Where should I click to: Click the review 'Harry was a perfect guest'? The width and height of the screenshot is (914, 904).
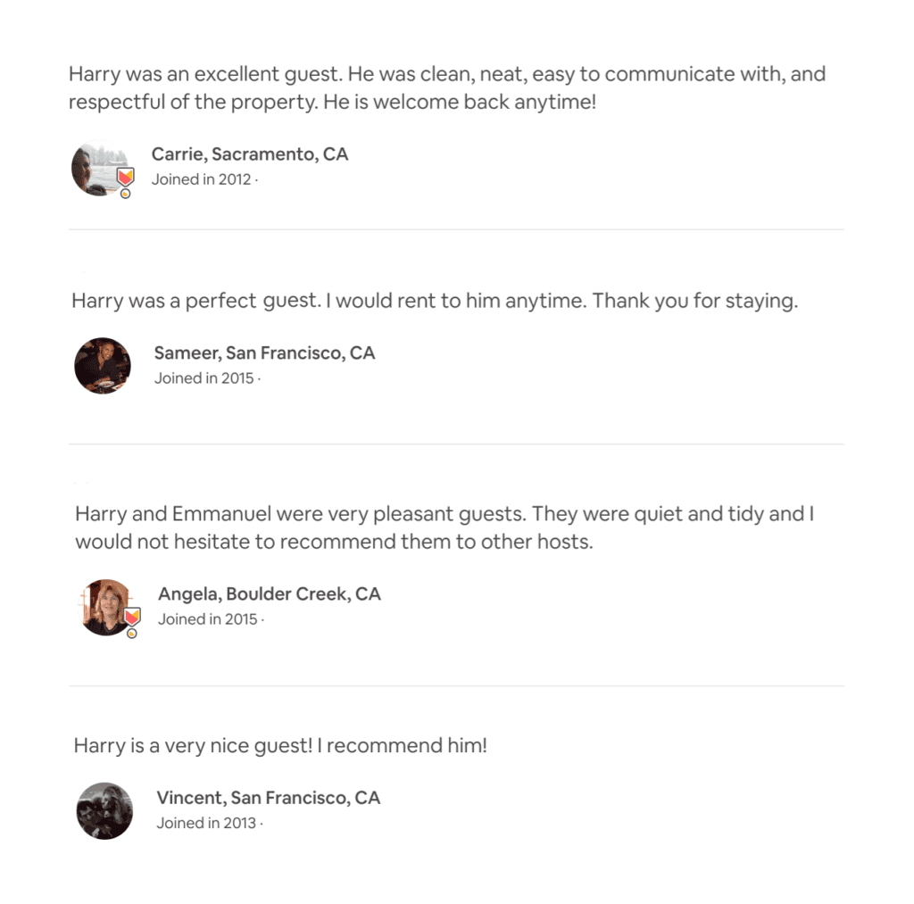[435, 301]
